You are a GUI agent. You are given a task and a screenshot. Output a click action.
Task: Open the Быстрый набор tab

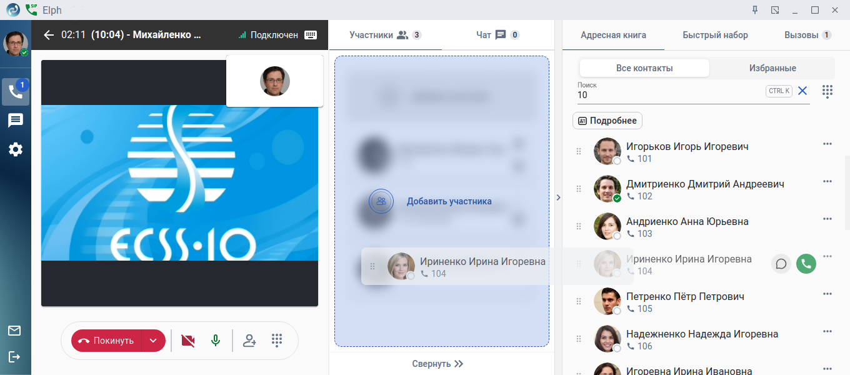pos(715,35)
